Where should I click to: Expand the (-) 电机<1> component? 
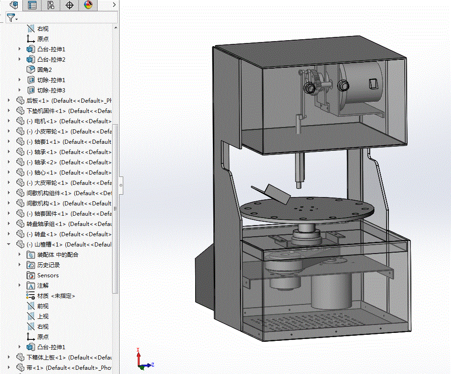click(x=9, y=121)
